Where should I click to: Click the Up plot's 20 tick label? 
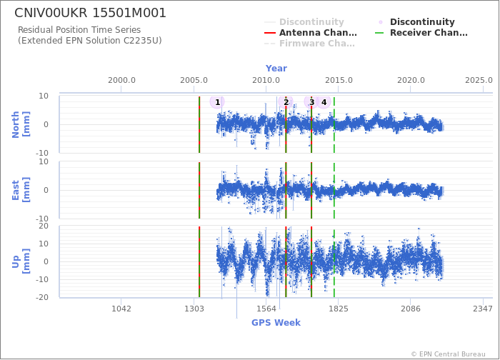click(x=44, y=226)
